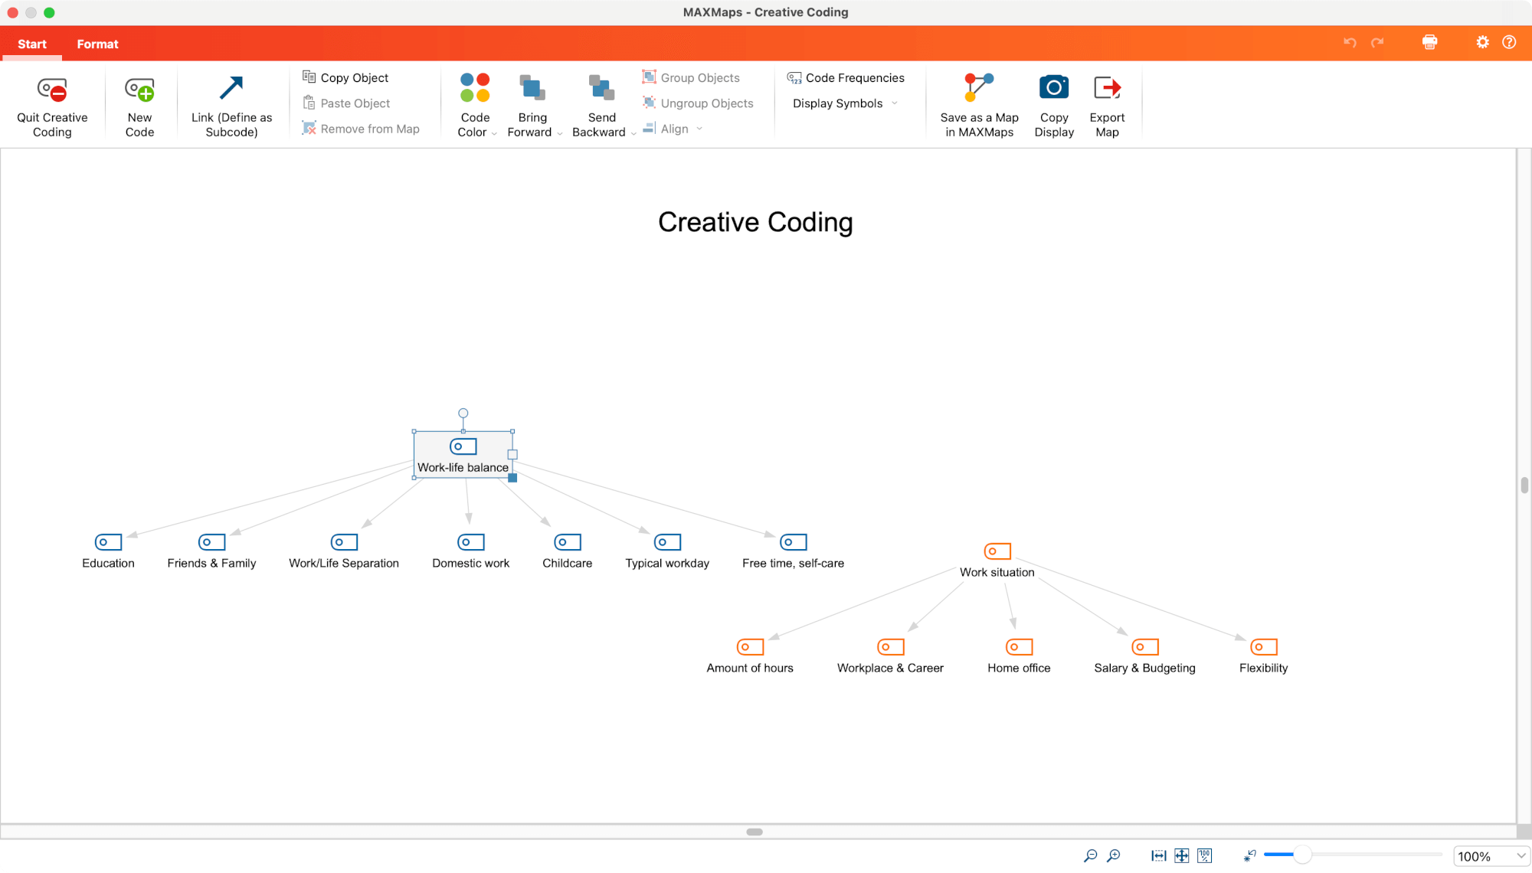Image resolution: width=1532 pixels, height=873 pixels.
Task: Copy the selected object
Action: click(x=345, y=77)
